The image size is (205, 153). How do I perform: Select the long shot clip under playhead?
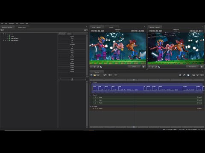point(131,88)
